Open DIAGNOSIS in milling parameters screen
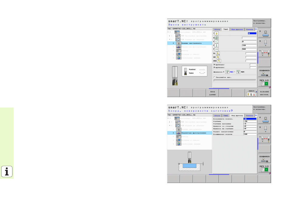 coord(264,159)
